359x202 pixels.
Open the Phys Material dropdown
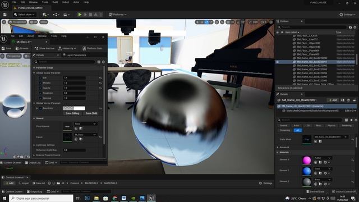[85, 123]
